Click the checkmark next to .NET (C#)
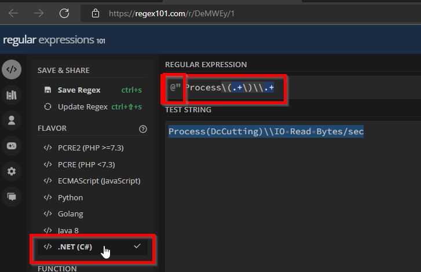 pyautogui.click(x=137, y=246)
